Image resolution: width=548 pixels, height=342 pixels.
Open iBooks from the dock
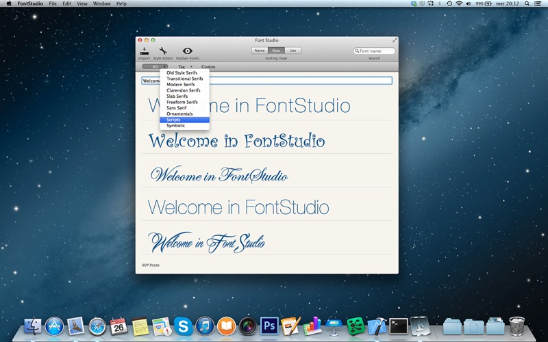(227, 327)
